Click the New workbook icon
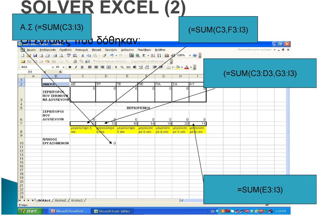318x215 pixels. [23, 55]
